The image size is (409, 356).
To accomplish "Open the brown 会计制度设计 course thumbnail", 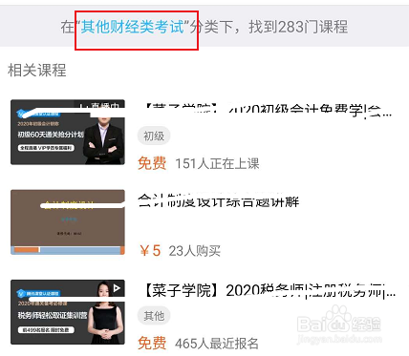I will click(x=68, y=222).
